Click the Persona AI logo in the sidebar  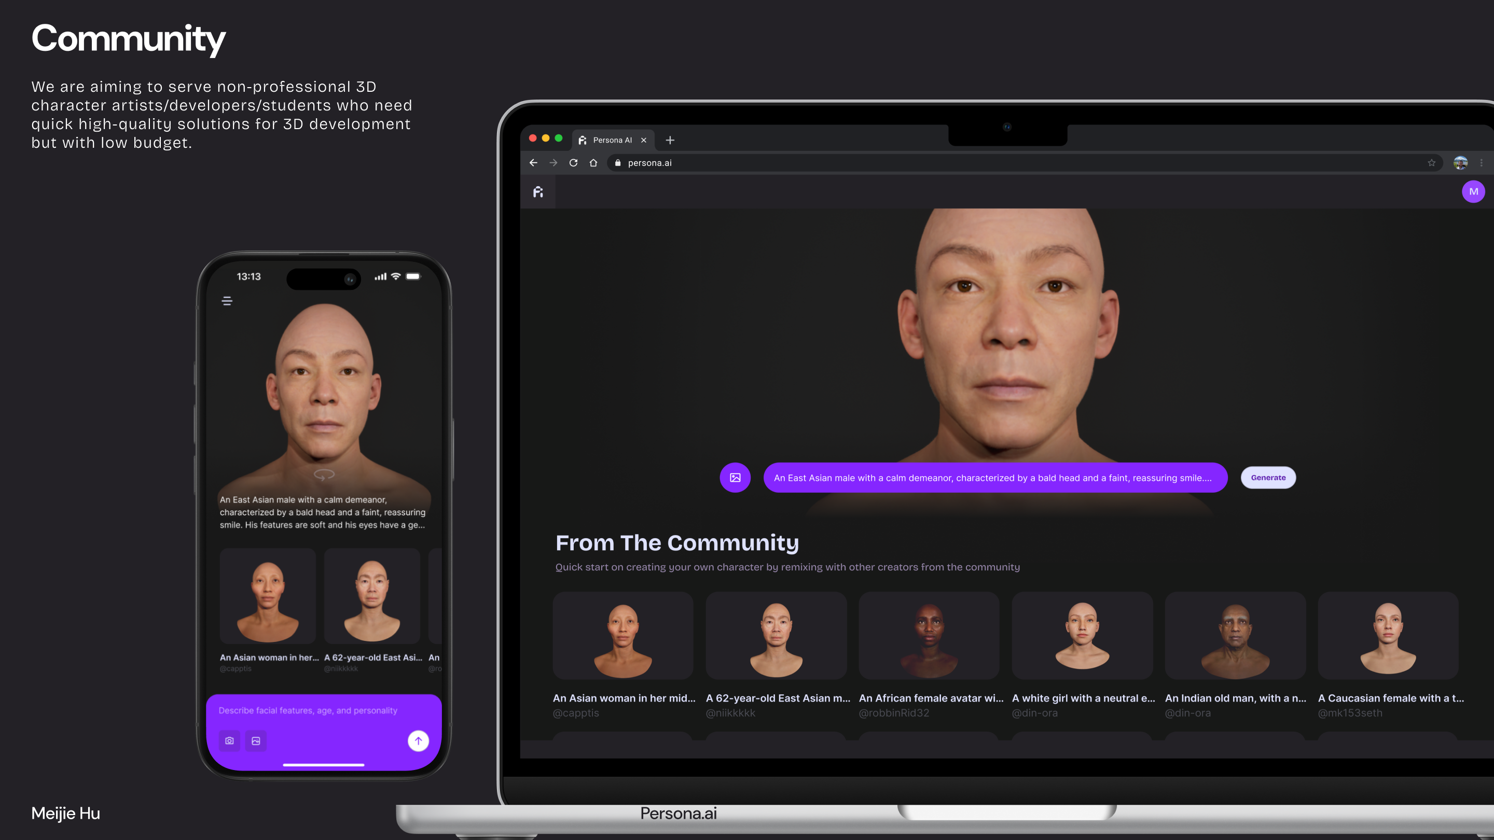(x=538, y=191)
